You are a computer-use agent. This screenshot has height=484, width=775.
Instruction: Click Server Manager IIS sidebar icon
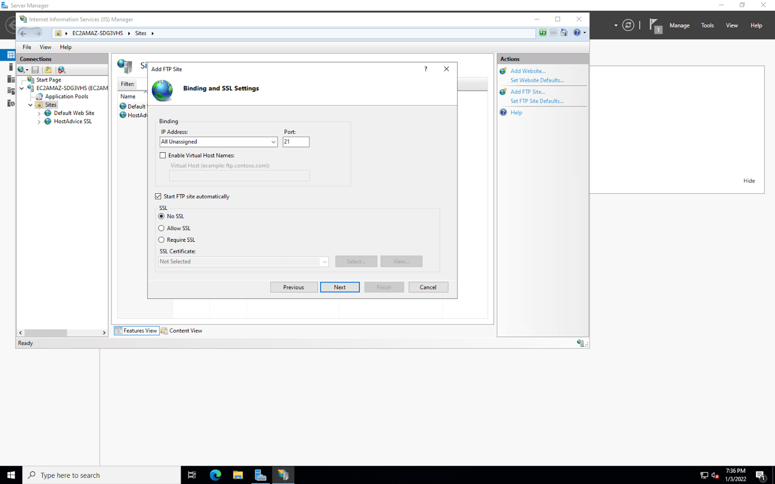(11, 103)
